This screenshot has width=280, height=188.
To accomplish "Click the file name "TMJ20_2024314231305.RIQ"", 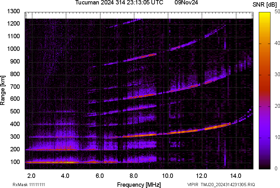I will tap(228, 185).
